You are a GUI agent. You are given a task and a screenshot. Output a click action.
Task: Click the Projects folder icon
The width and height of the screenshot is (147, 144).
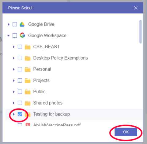28,80
